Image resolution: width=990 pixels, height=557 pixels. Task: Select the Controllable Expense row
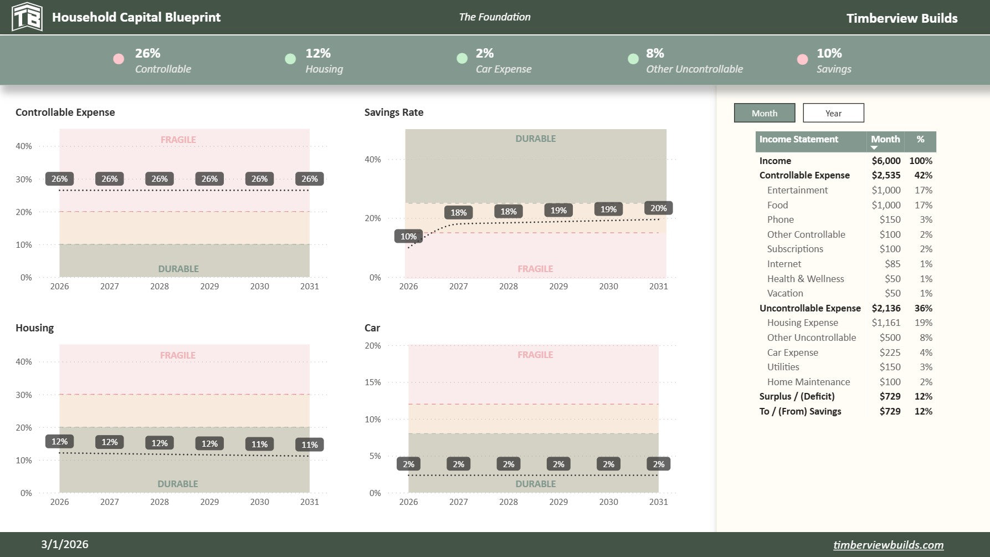tap(804, 175)
